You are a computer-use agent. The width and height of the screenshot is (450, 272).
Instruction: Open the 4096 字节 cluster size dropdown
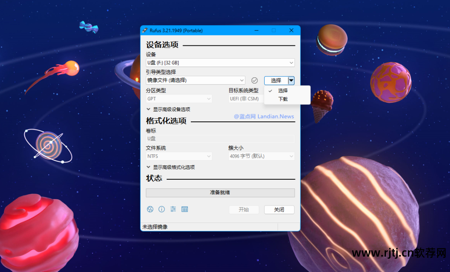point(261,156)
